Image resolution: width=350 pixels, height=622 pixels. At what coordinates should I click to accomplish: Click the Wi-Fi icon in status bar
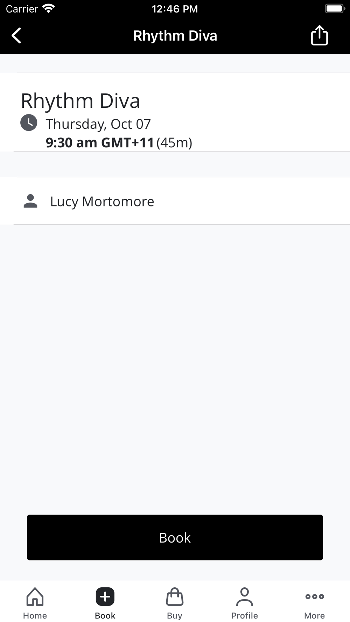[49, 8]
